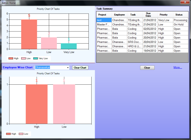This screenshot has width=191, height=140.
Task: Click the Due Date column header
Action: [x=150, y=15]
